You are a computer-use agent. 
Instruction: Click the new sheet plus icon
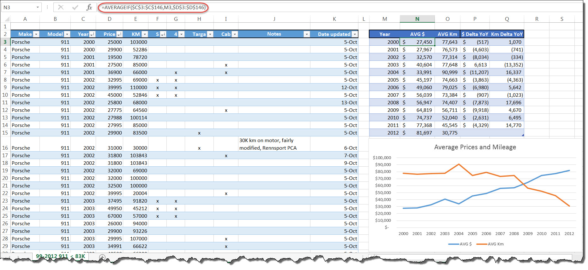click(x=102, y=257)
